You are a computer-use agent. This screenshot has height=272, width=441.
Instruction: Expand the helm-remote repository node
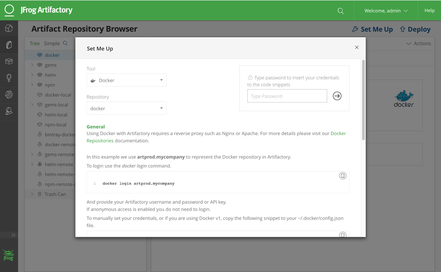pos(32,164)
